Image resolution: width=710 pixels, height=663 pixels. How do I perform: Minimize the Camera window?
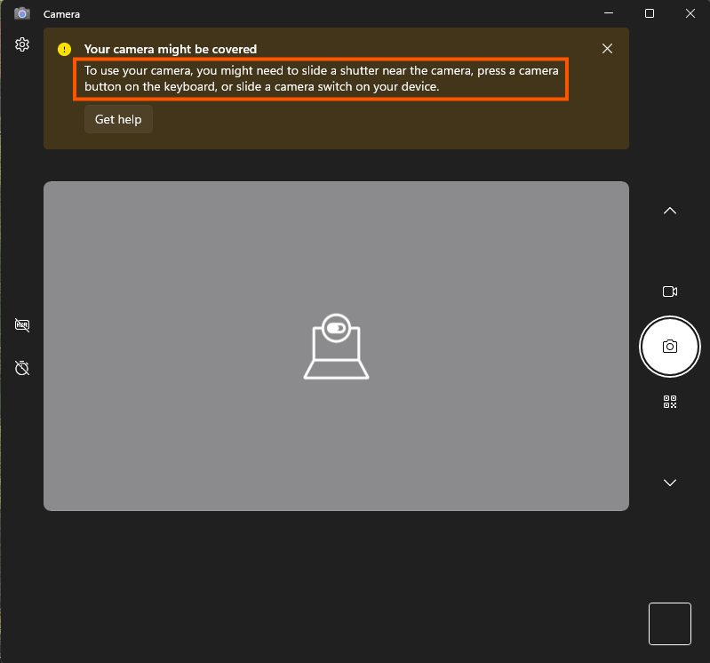pyautogui.click(x=609, y=13)
